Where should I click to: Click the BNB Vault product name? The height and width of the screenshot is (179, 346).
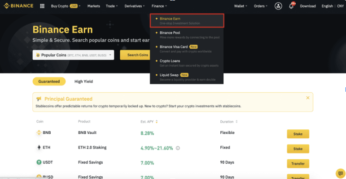click(x=87, y=132)
